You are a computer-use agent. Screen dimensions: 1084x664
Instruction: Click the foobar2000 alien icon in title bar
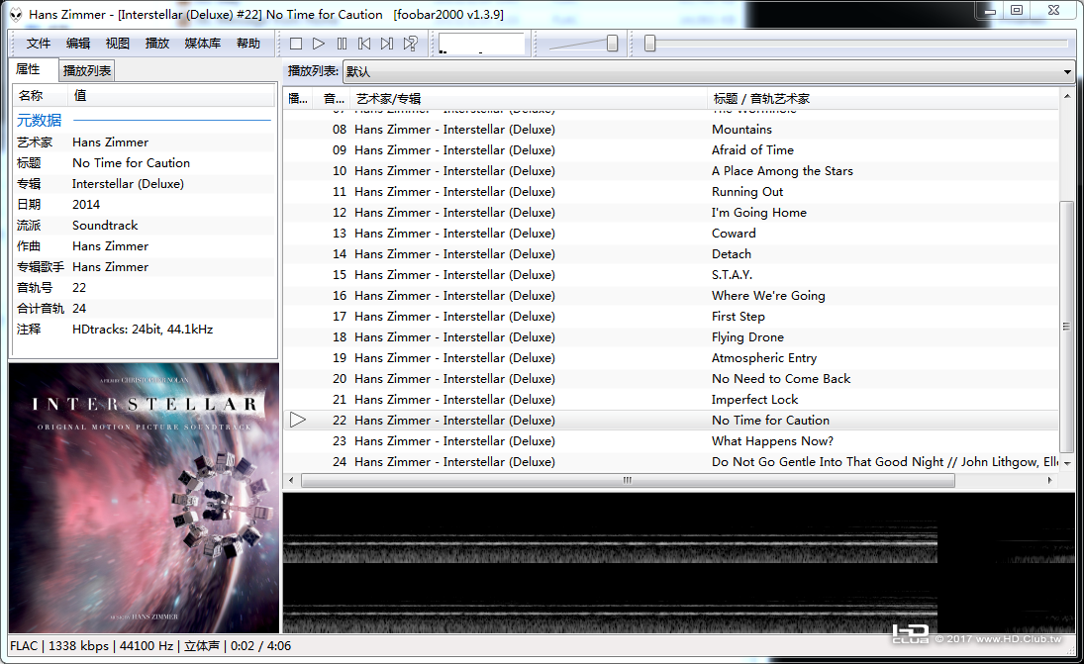[15, 15]
